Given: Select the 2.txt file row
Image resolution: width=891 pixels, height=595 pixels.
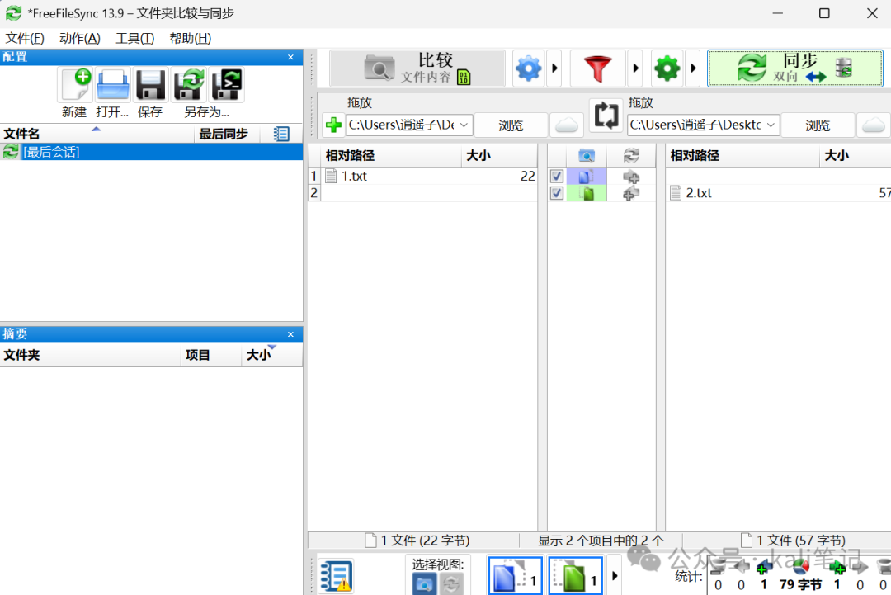Looking at the screenshot, I should (x=778, y=193).
